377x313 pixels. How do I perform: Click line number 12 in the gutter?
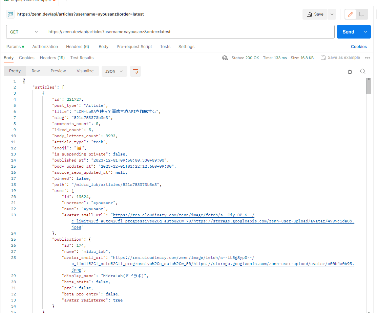pyautogui.click(x=14, y=148)
